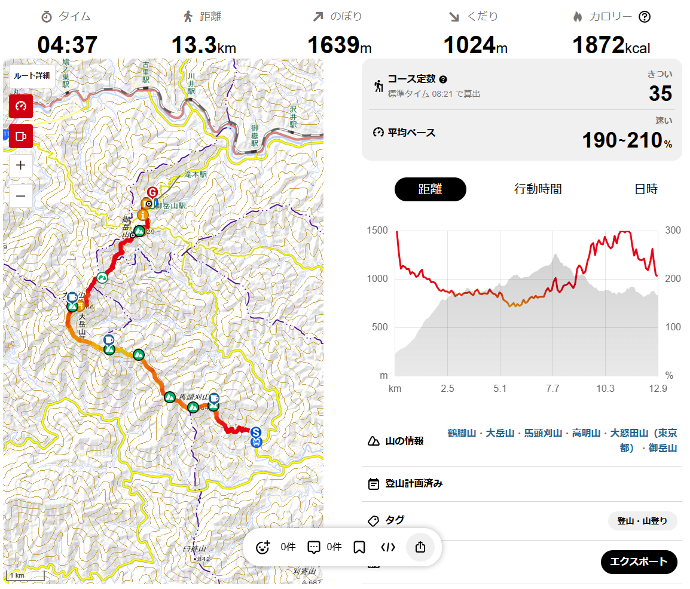
Task: Open the embed code icon
Action: [x=388, y=547]
